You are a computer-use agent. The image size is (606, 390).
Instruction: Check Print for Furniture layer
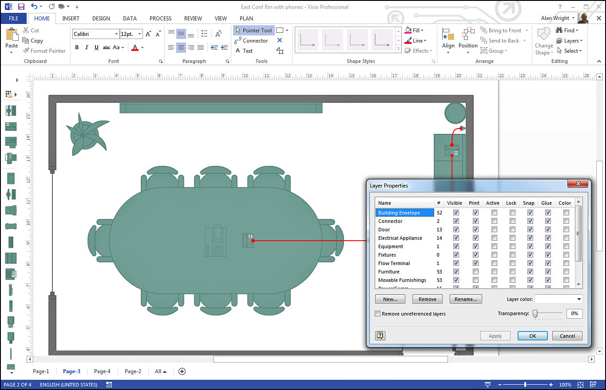point(475,272)
